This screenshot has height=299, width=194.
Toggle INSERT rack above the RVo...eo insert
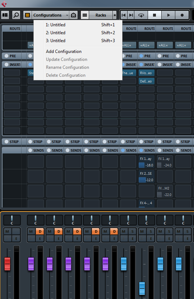[141, 64]
